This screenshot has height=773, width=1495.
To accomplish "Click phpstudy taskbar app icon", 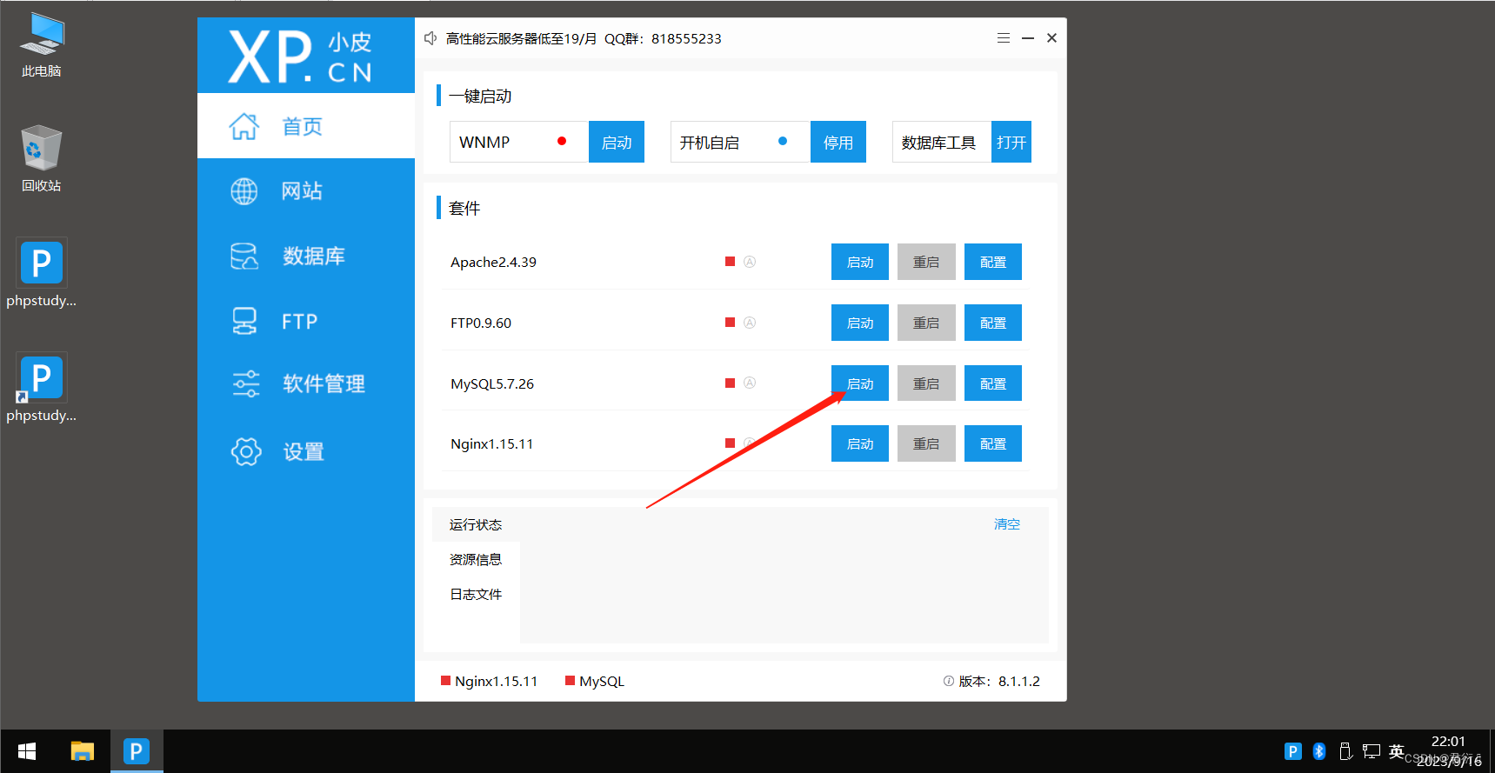I will 137,751.
